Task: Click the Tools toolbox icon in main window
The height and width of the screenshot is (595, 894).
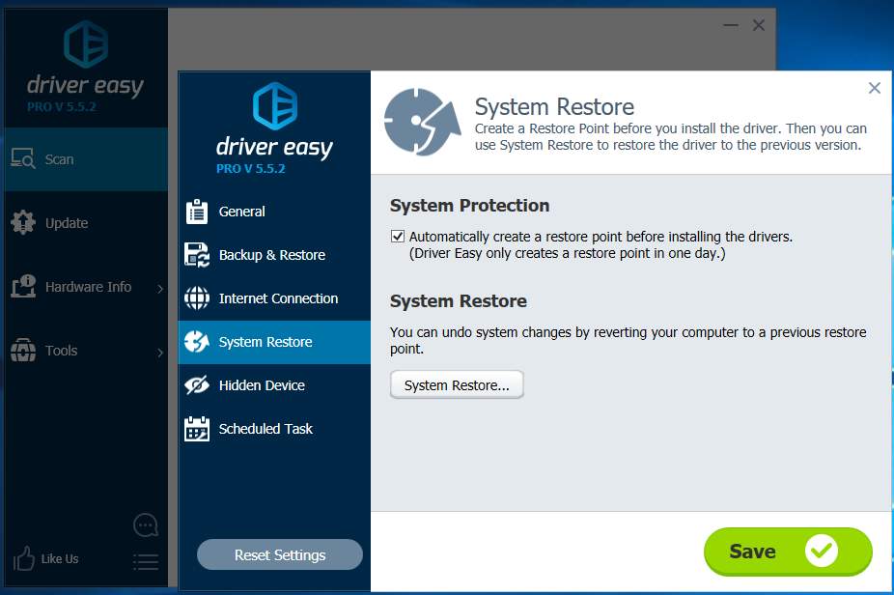Action: pyautogui.click(x=23, y=350)
